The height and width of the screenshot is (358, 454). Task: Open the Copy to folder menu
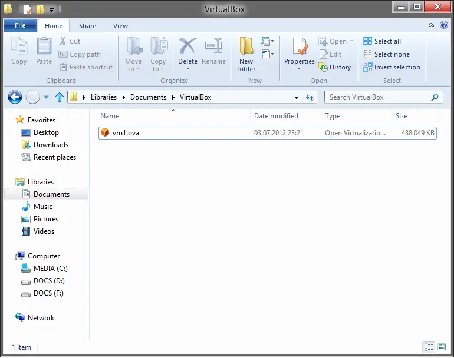[158, 54]
